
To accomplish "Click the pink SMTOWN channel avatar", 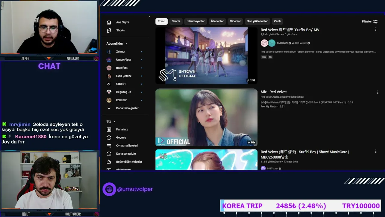I will tap(264, 43).
